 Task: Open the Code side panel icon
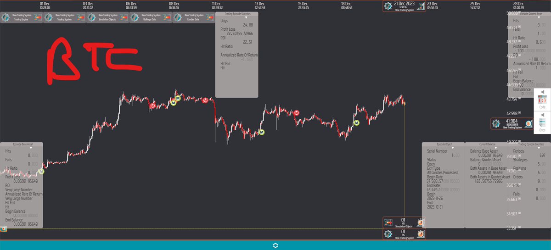point(542,100)
